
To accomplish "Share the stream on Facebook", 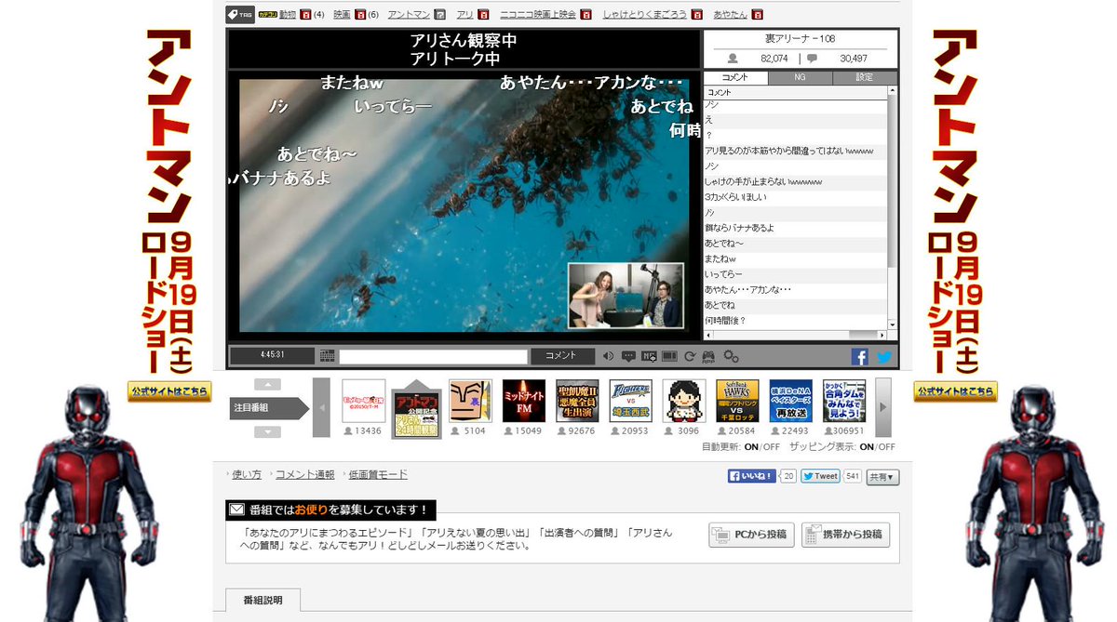I will click(x=858, y=355).
